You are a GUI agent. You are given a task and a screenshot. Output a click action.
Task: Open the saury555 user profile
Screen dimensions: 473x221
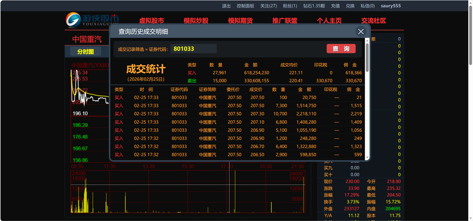(391, 6)
